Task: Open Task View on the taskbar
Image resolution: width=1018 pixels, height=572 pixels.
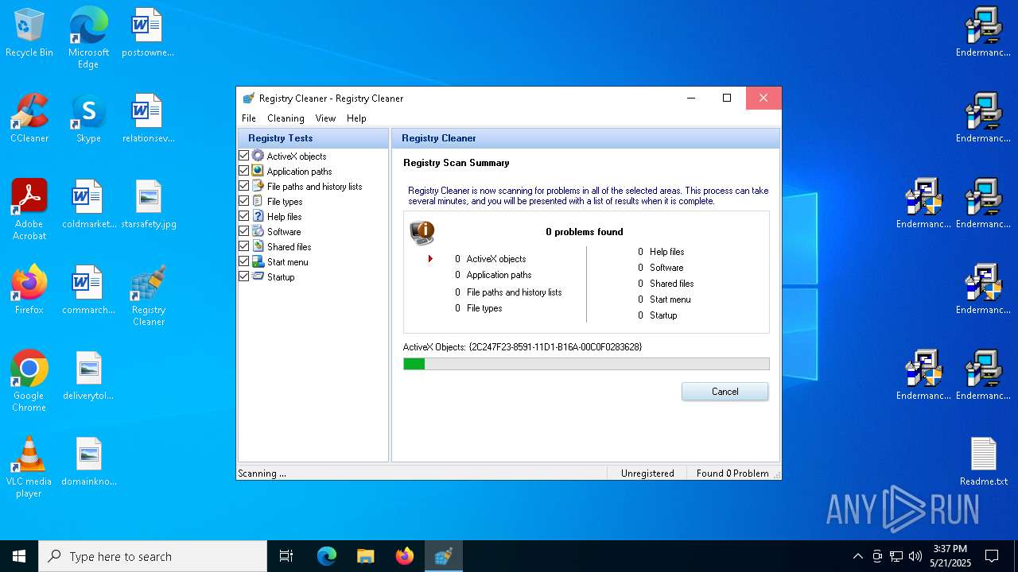Action: (286, 556)
